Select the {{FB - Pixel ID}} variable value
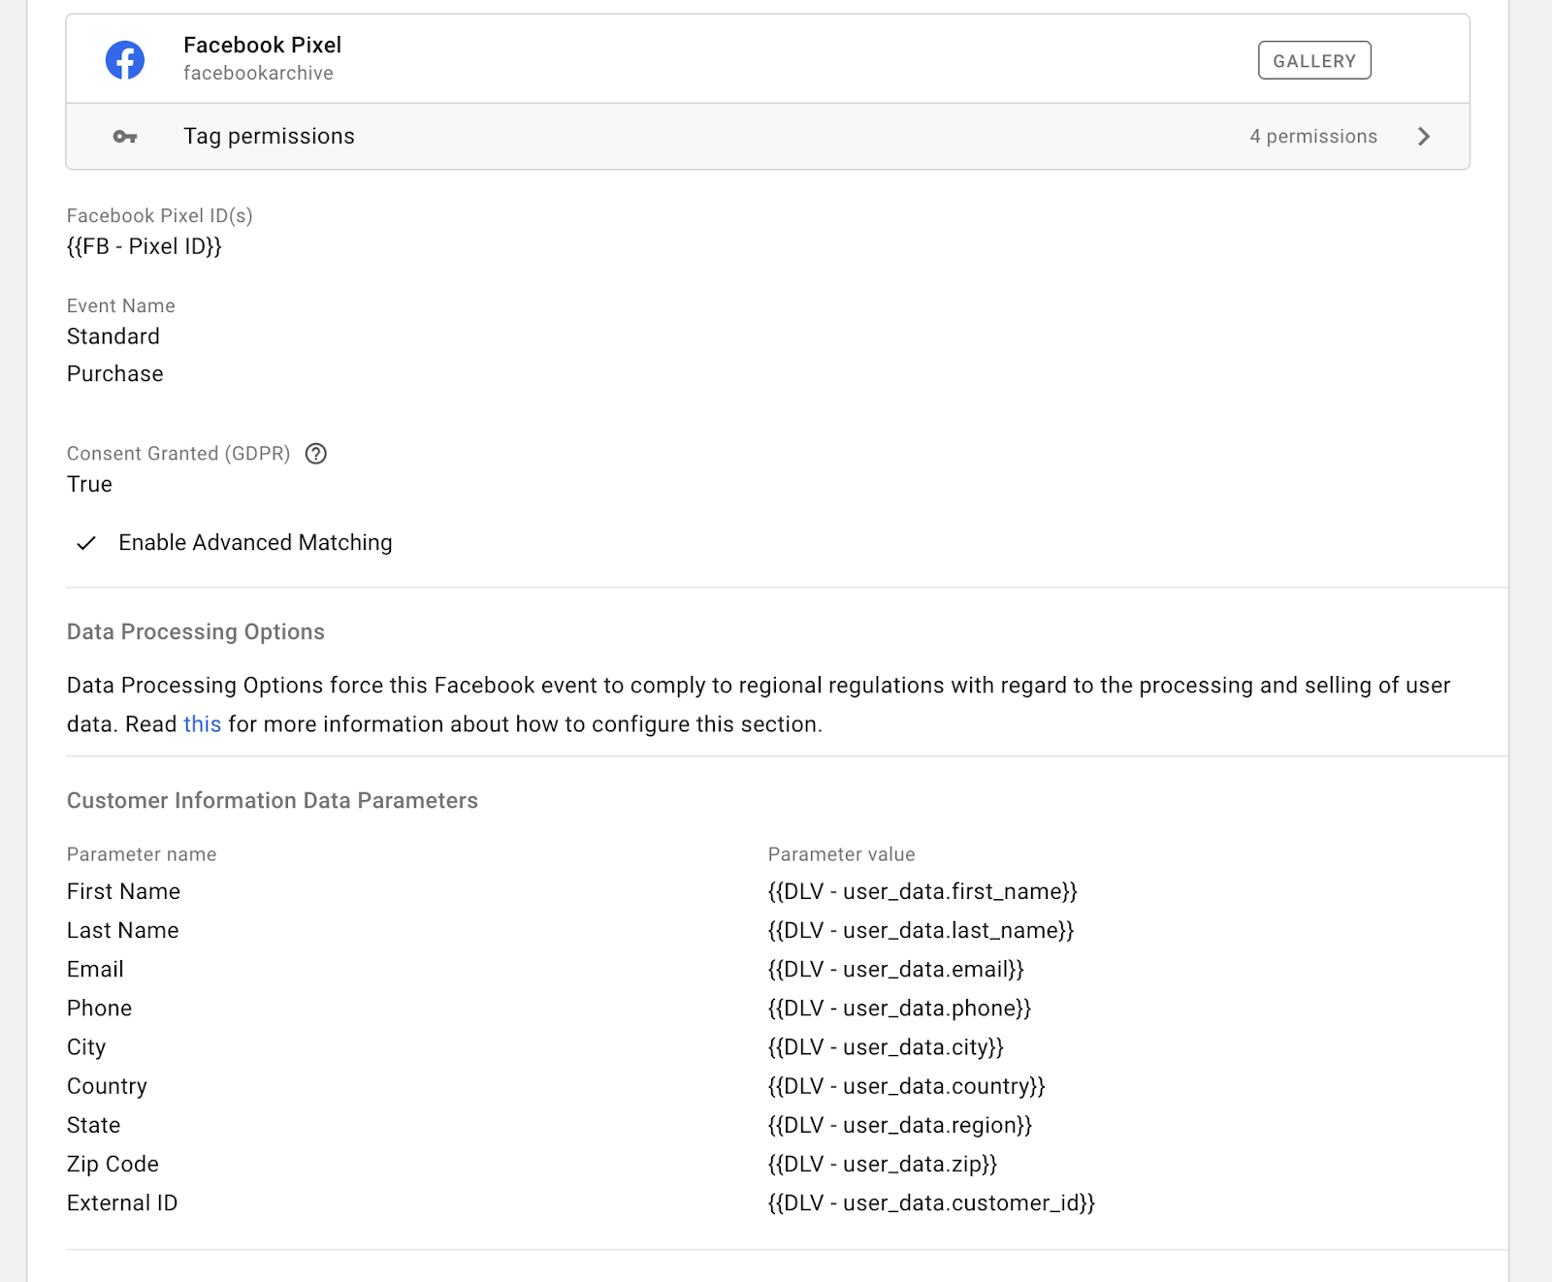This screenshot has width=1552, height=1282. (x=144, y=246)
